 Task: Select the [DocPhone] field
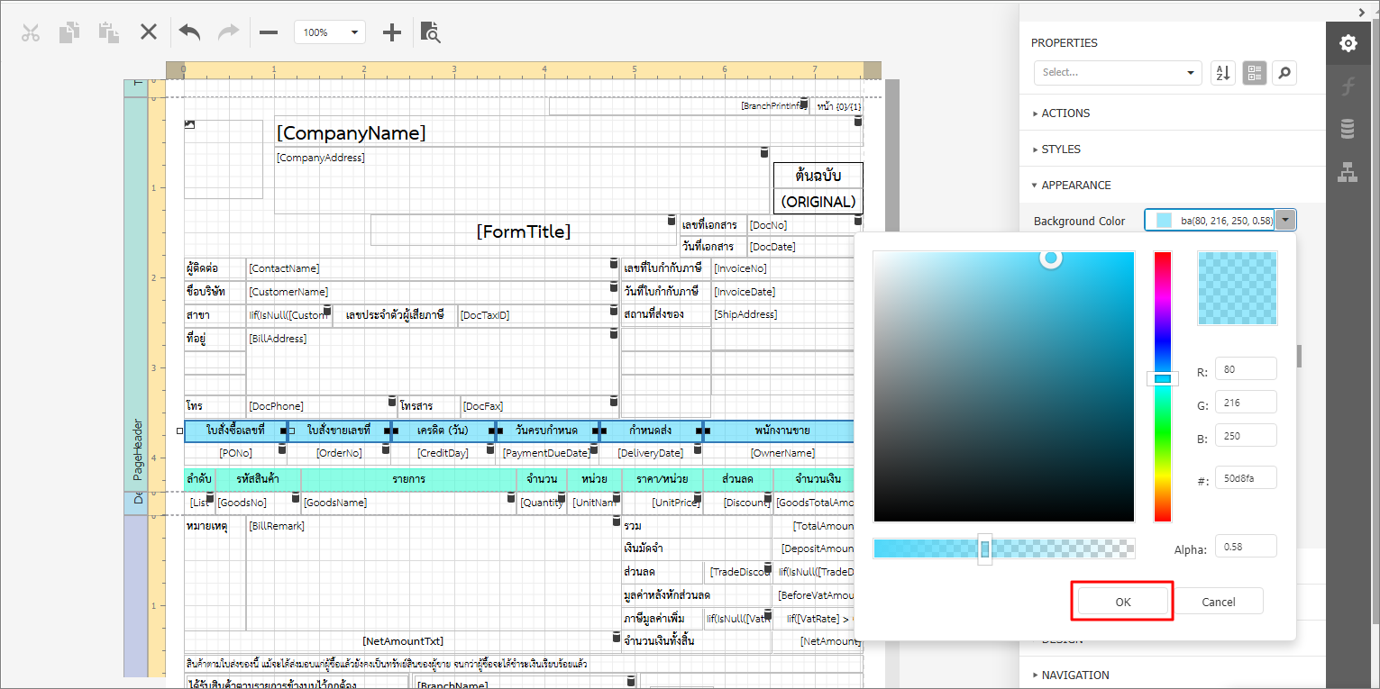pyautogui.click(x=321, y=406)
